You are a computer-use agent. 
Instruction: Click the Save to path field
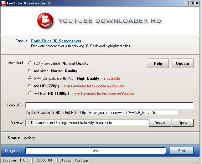[87, 123]
